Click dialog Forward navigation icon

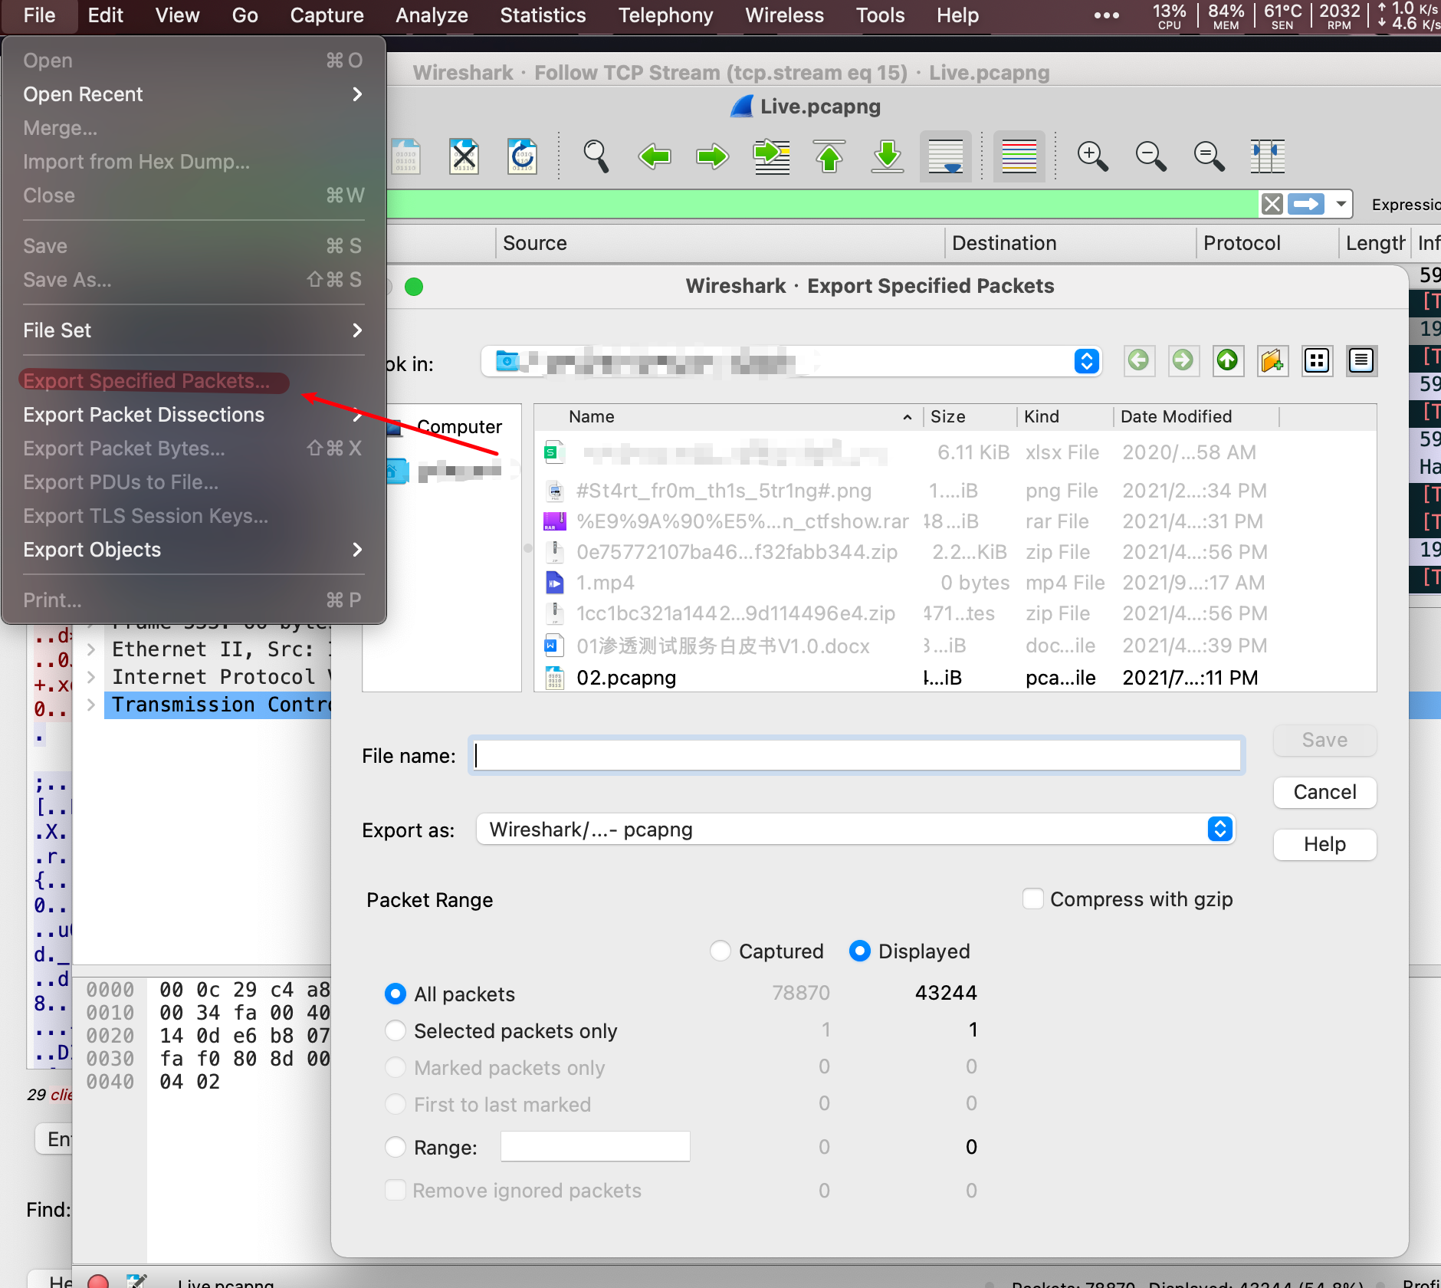(x=1183, y=360)
